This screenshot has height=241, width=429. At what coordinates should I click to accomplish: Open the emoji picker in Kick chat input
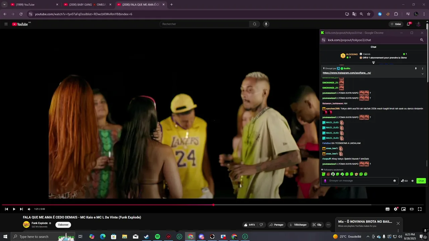[394, 181]
